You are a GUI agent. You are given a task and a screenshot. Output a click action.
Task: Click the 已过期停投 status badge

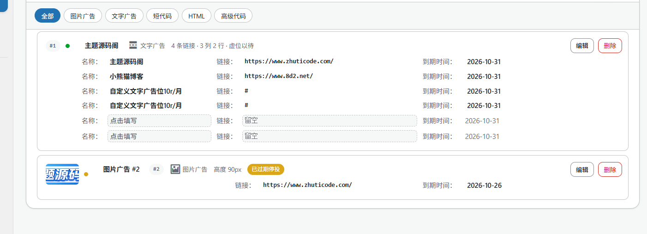(266, 169)
